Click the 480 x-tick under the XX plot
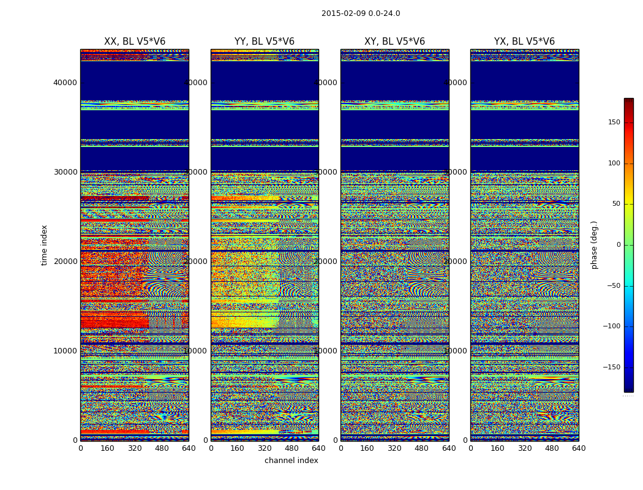Image resolution: width=643 pixels, height=490 pixels. coord(162,448)
